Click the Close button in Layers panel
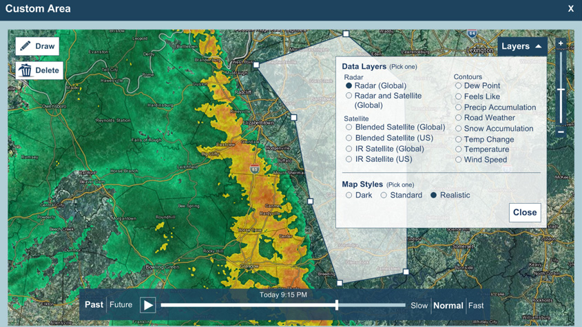The image size is (582, 327). pyautogui.click(x=524, y=212)
